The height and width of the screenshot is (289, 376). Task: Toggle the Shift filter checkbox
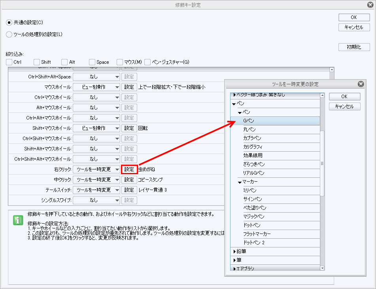pyautogui.click(x=37, y=62)
